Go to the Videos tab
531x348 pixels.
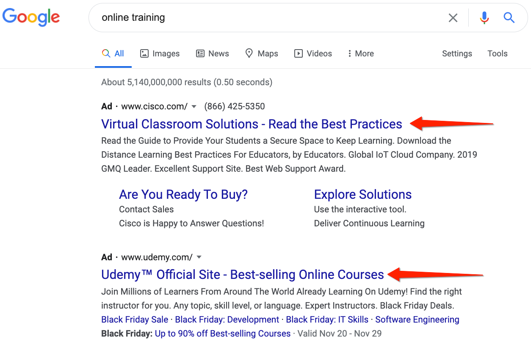(313, 53)
